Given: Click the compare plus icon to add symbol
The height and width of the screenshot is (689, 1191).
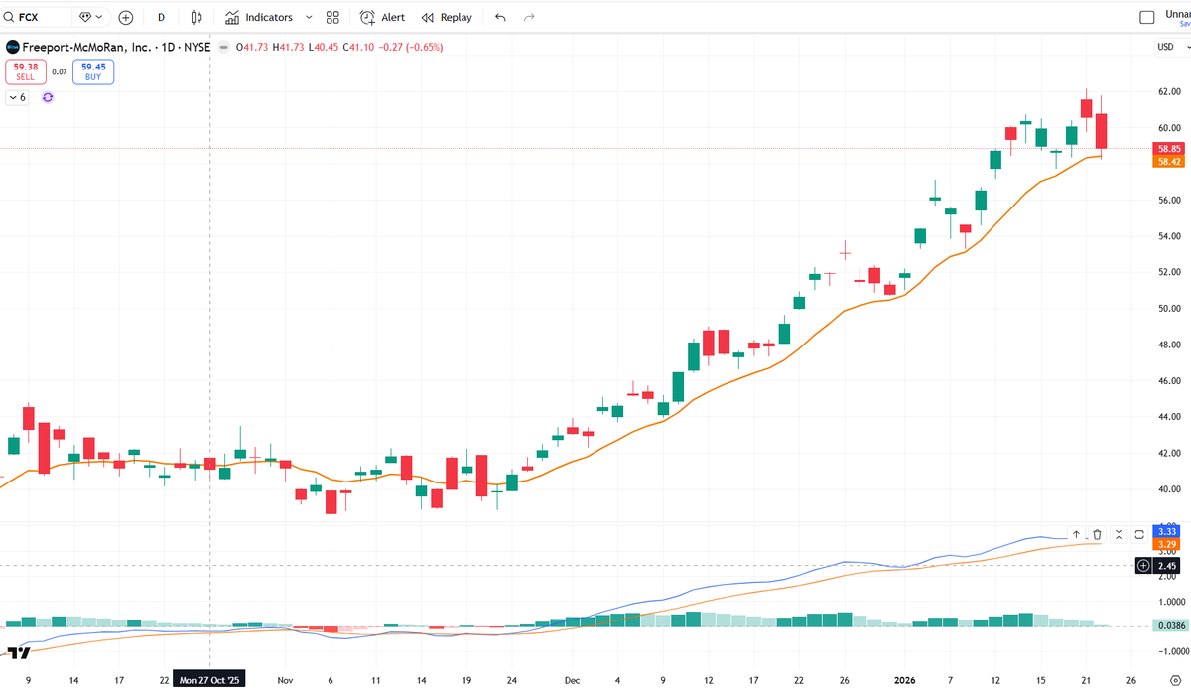Looking at the screenshot, I should [125, 17].
